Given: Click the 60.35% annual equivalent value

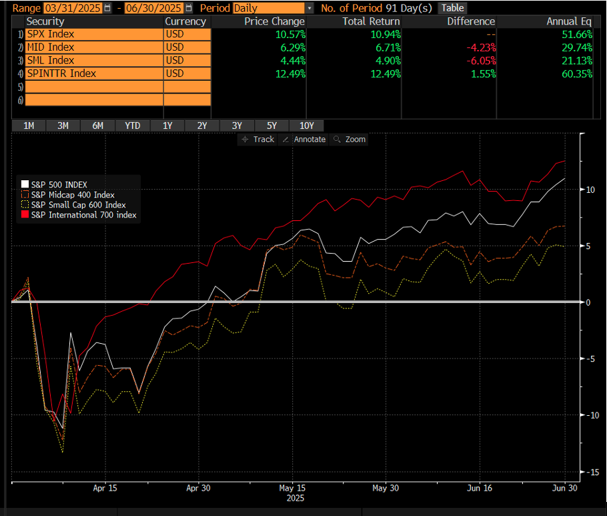Looking at the screenshot, I should pos(577,74).
